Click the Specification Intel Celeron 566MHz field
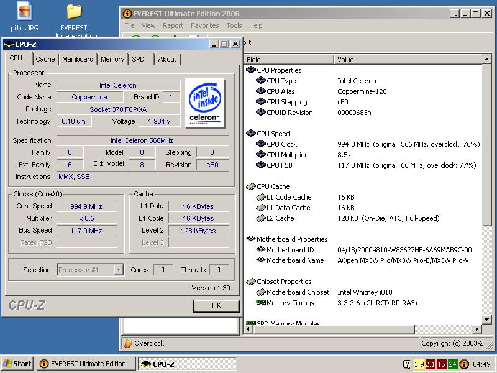This screenshot has height=373, width=497. [143, 140]
